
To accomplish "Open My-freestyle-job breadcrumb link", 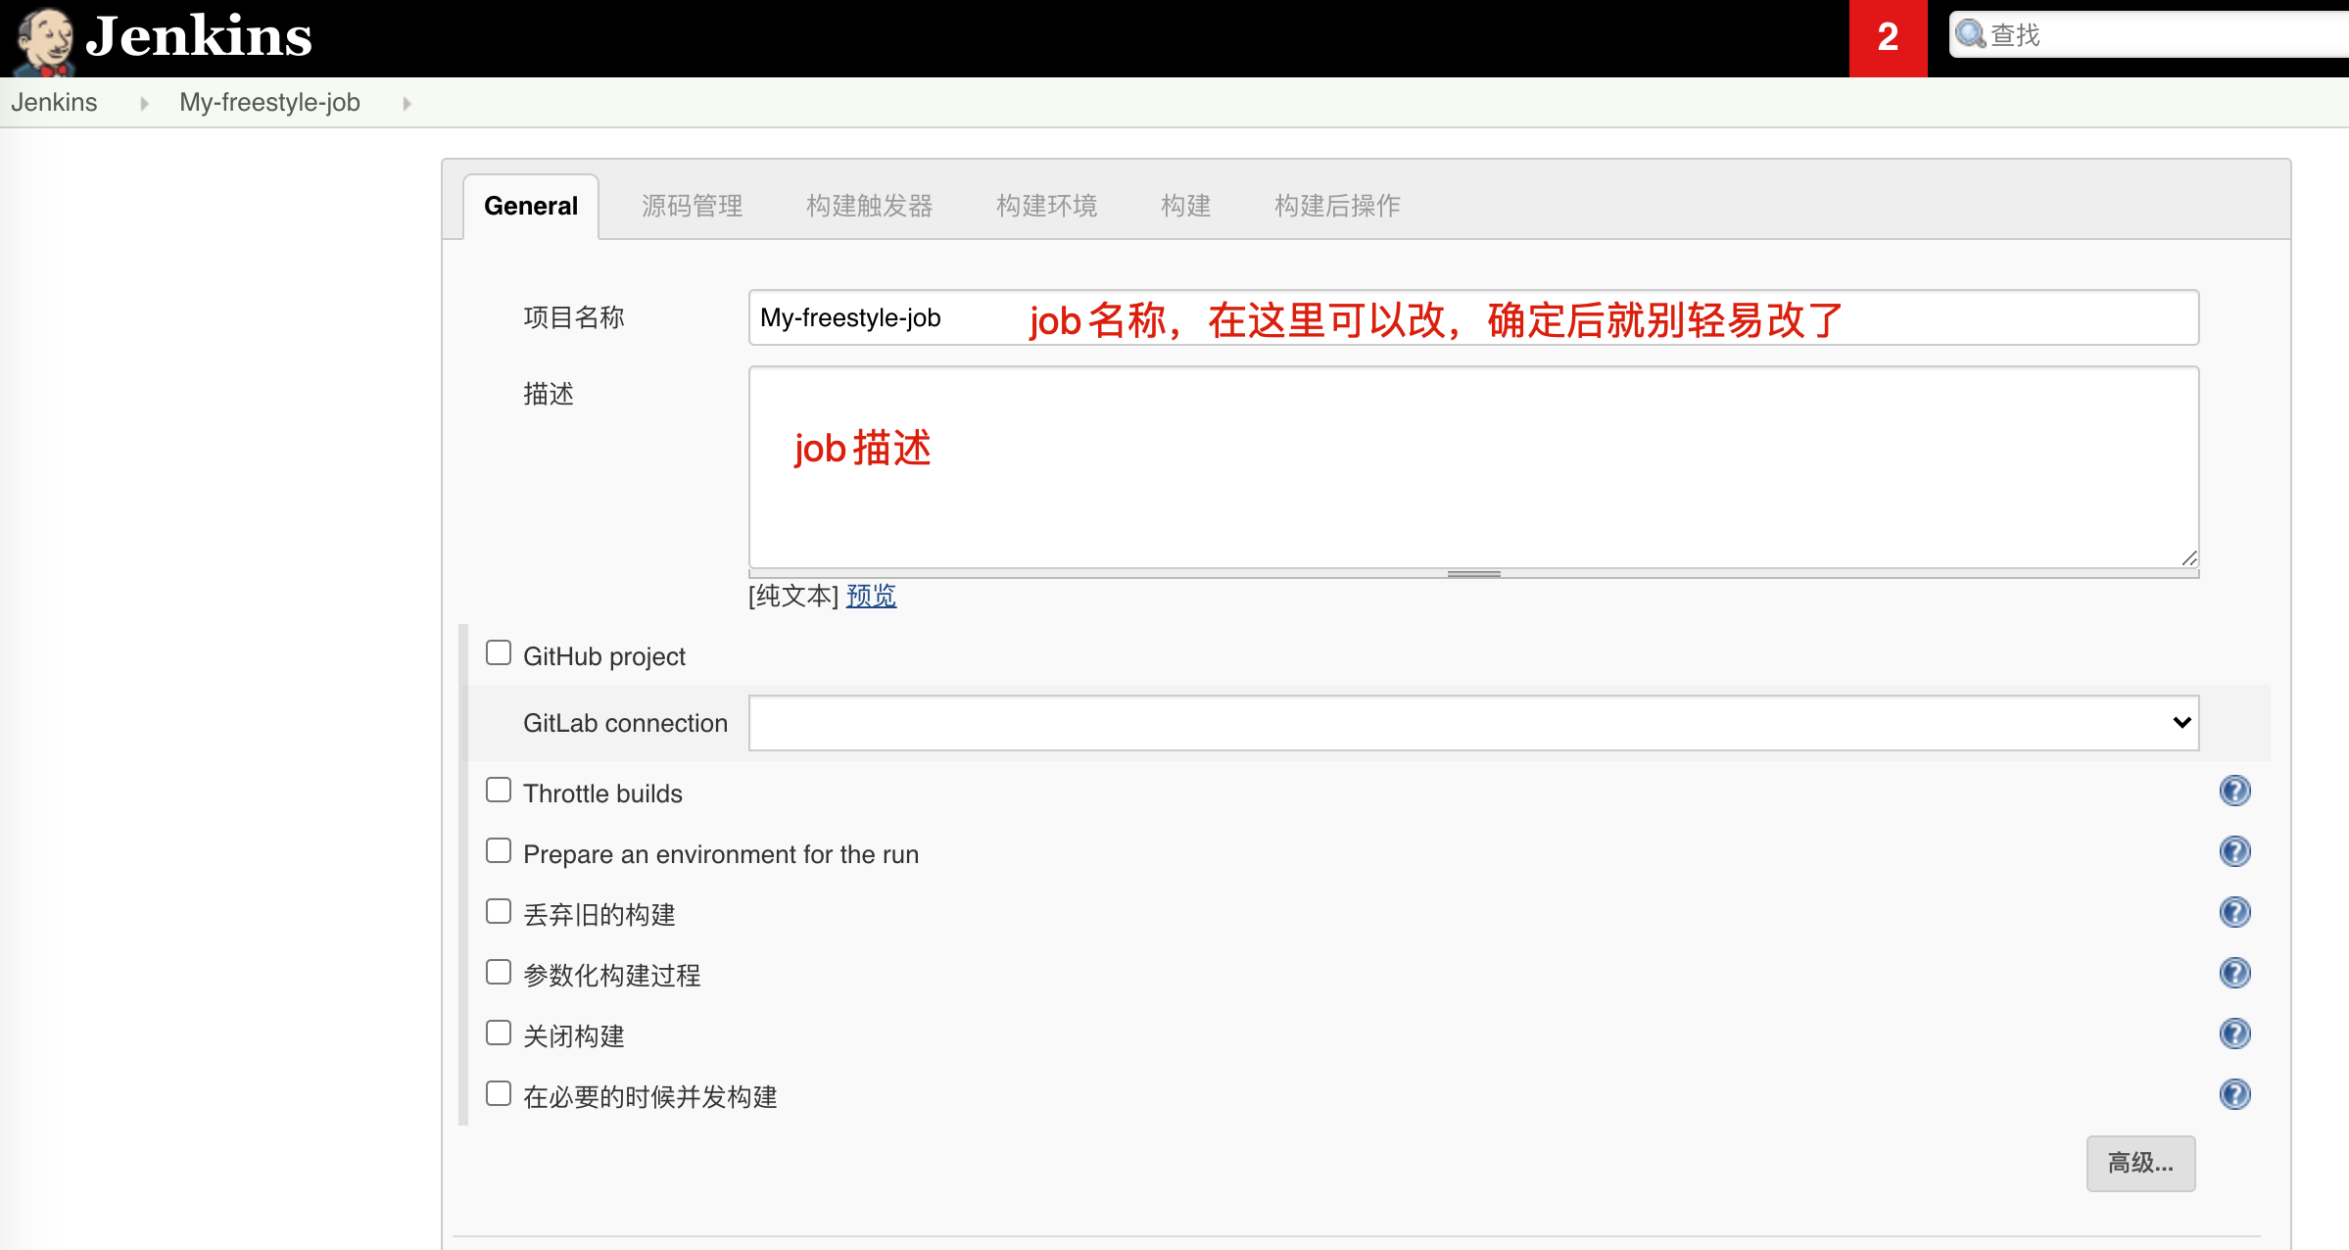I will [x=269, y=103].
